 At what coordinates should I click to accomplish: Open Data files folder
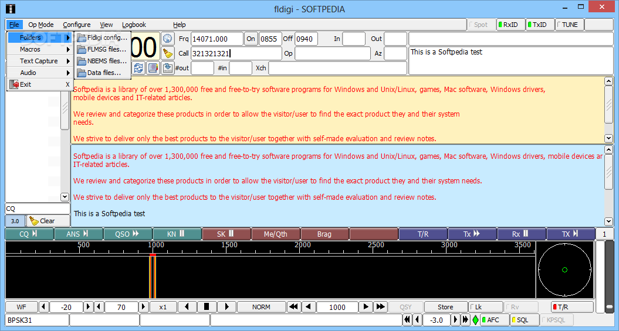click(103, 73)
